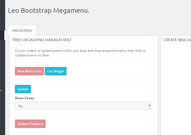Switch to the MEGAMENU tab
191x135 pixels.
pos(22,31)
